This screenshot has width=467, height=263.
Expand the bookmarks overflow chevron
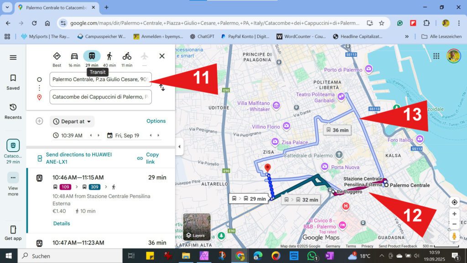tap(407, 37)
